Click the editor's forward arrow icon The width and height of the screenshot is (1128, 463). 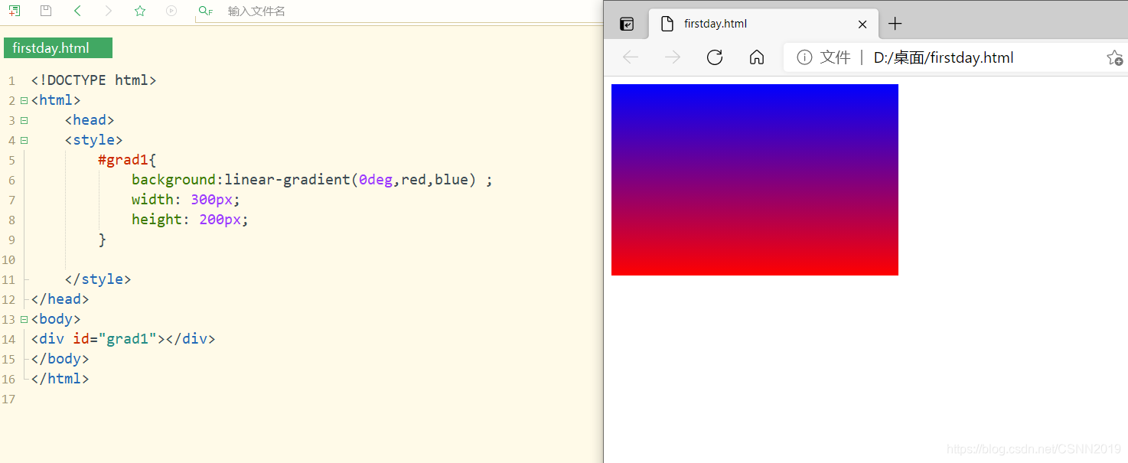[108, 11]
